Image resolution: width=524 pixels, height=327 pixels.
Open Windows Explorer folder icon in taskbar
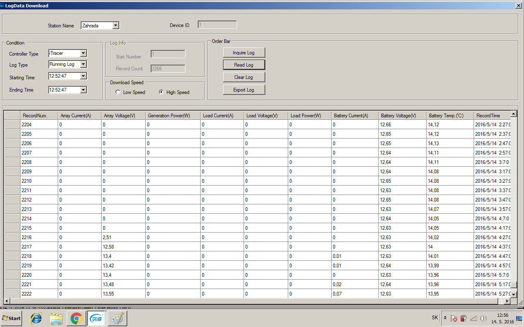point(56,318)
